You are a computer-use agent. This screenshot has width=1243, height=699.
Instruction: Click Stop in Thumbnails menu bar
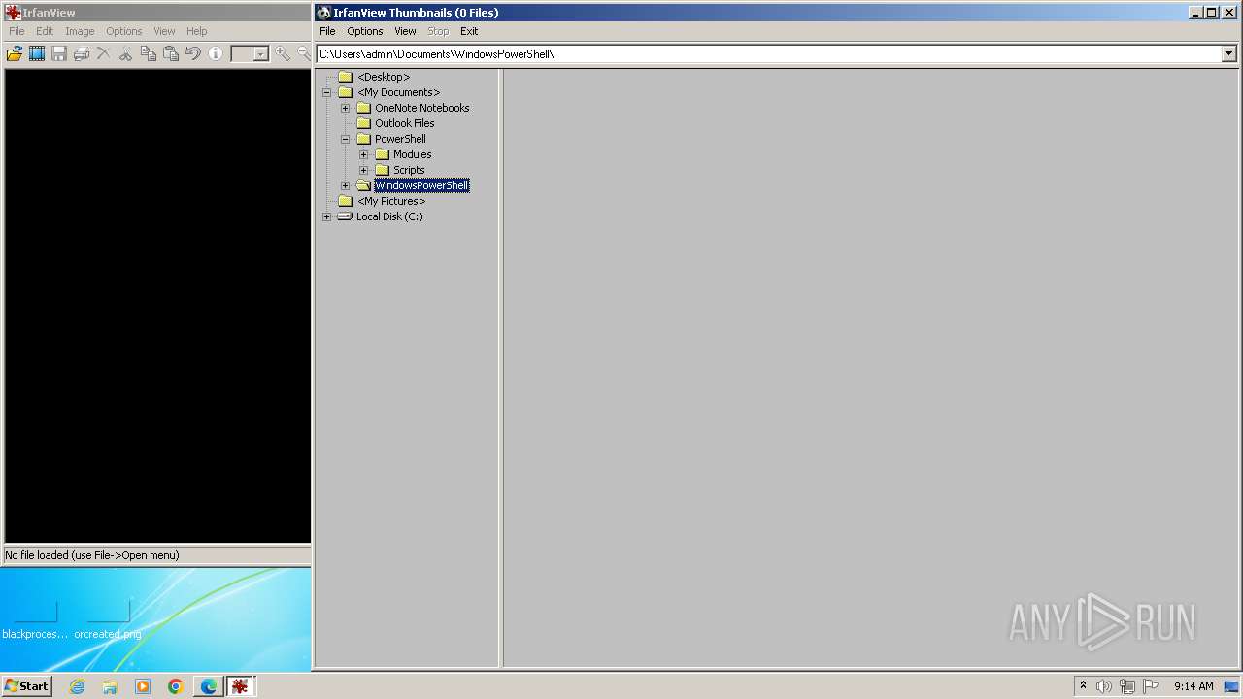pyautogui.click(x=438, y=31)
